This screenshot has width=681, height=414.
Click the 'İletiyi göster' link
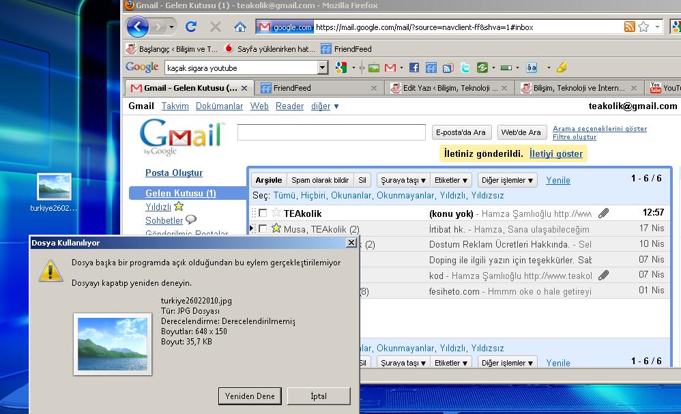coord(556,153)
